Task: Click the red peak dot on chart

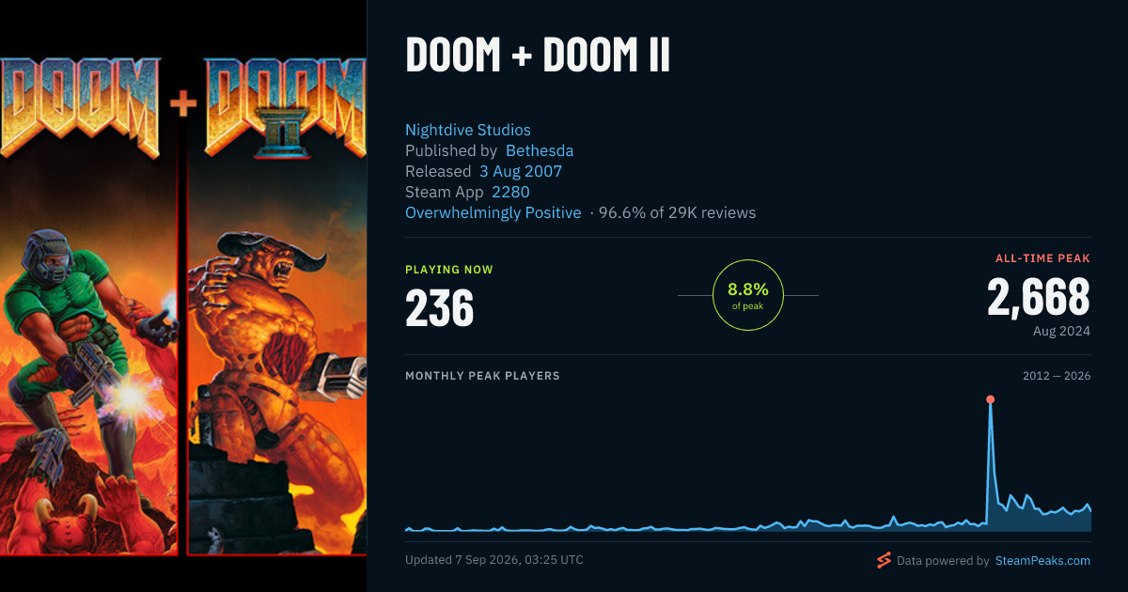Action: (x=990, y=399)
